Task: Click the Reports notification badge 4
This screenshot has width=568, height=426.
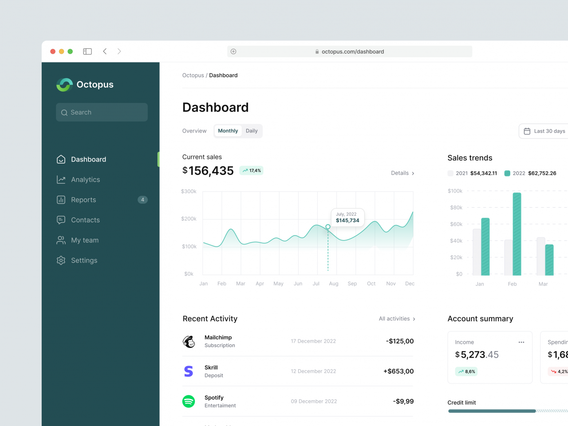Action: pyautogui.click(x=142, y=200)
